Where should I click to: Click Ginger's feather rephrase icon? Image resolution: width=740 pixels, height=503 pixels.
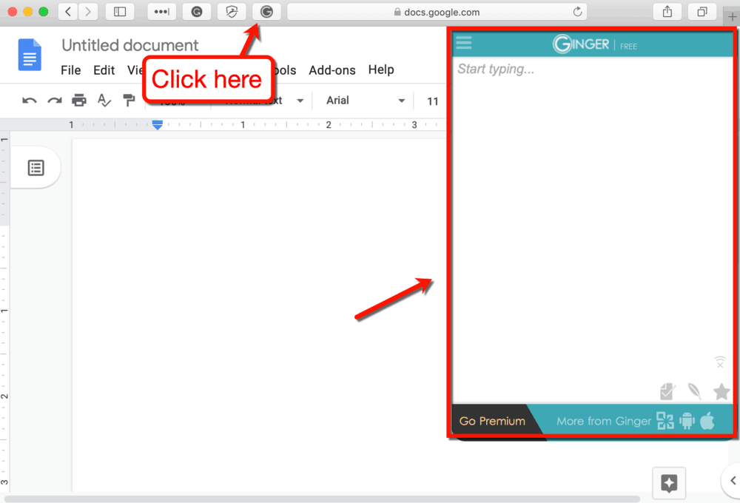[x=695, y=391]
